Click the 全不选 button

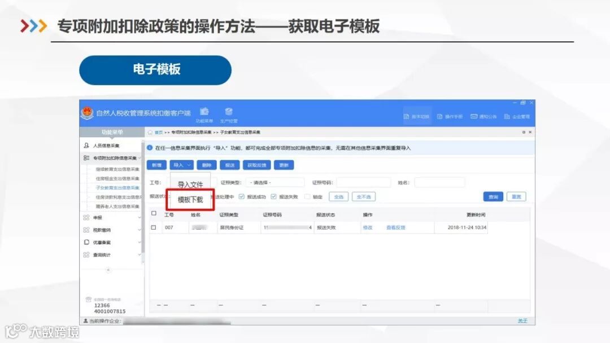[x=364, y=197]
